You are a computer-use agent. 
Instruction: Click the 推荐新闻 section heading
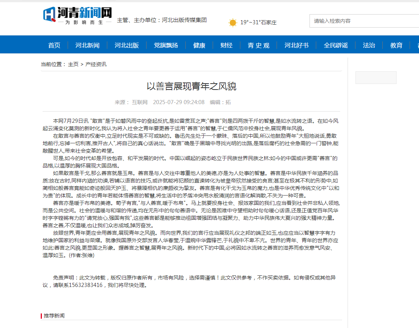pos(54,316)
